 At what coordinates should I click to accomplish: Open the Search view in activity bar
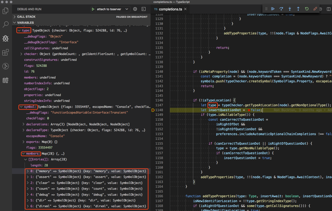click(6, 25)
